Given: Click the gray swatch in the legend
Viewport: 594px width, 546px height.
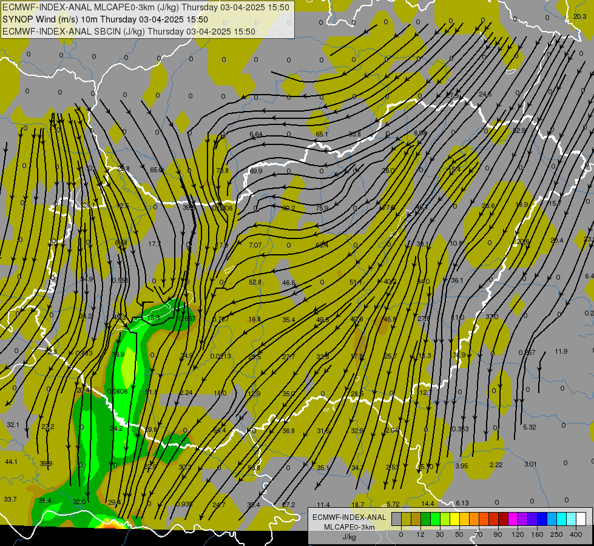Looking at the screenshot, I should coord(396,519).
